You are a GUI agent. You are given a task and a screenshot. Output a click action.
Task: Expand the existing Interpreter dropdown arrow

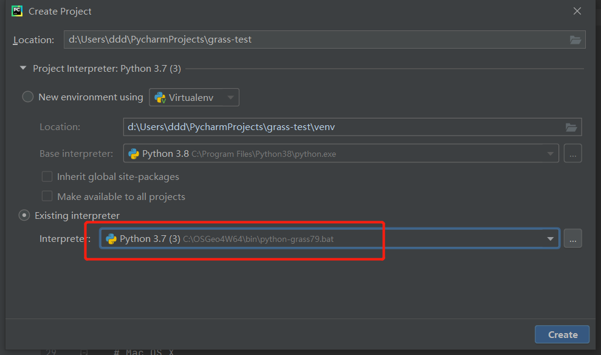(x=552, y=239)
